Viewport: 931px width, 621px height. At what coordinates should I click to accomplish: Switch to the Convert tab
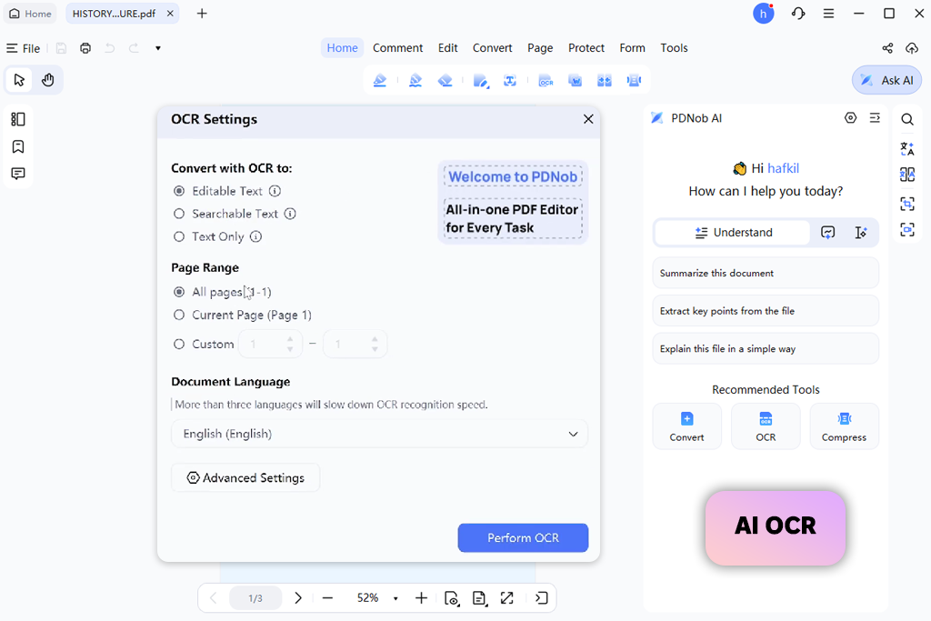click(x=492, y=47)
